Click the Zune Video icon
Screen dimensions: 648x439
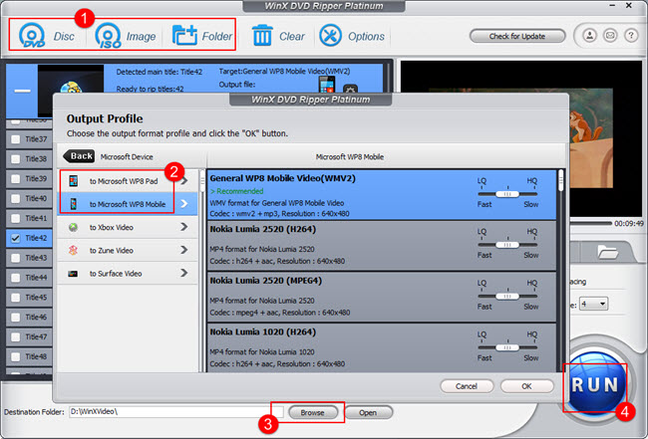(73, 250)
